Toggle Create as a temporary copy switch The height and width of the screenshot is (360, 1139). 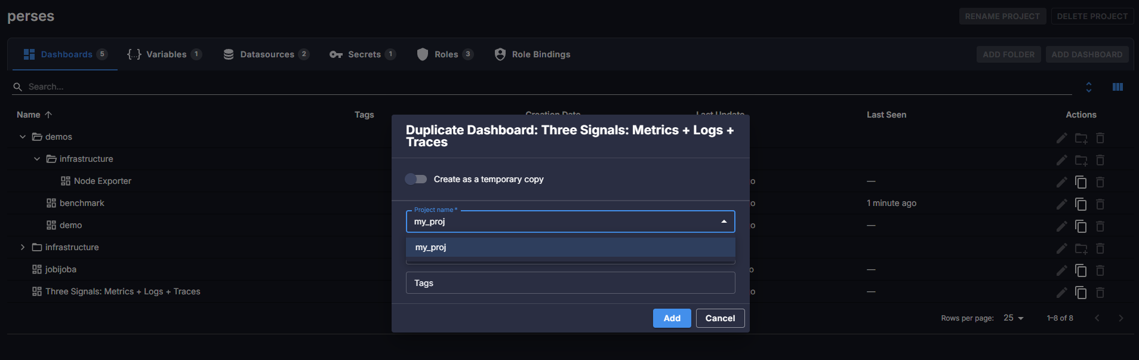pyautogui.click(x=416, y=179)
